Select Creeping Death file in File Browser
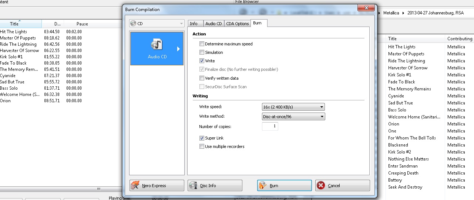 [x=403, y=173]
